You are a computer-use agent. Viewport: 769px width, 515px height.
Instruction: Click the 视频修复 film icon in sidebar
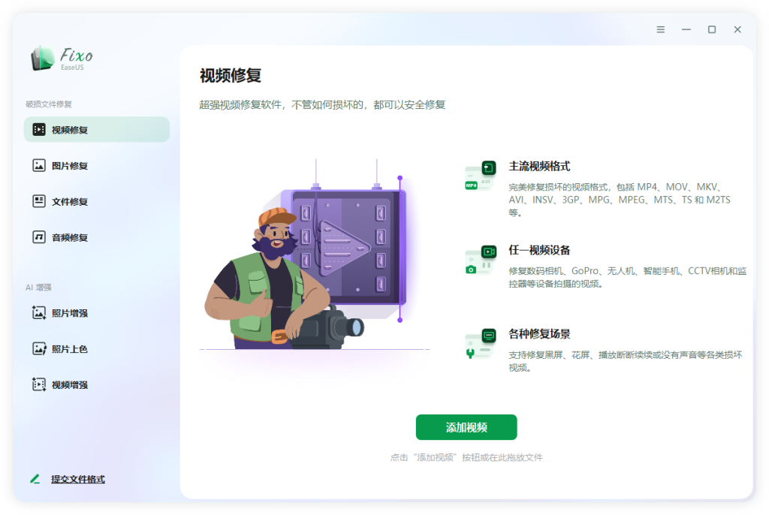pos(39,129)
